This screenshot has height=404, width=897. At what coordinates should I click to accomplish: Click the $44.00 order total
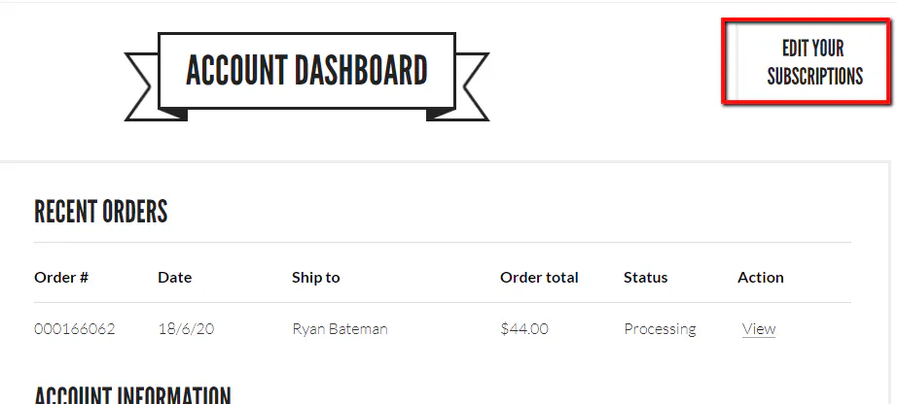(523, 329)
